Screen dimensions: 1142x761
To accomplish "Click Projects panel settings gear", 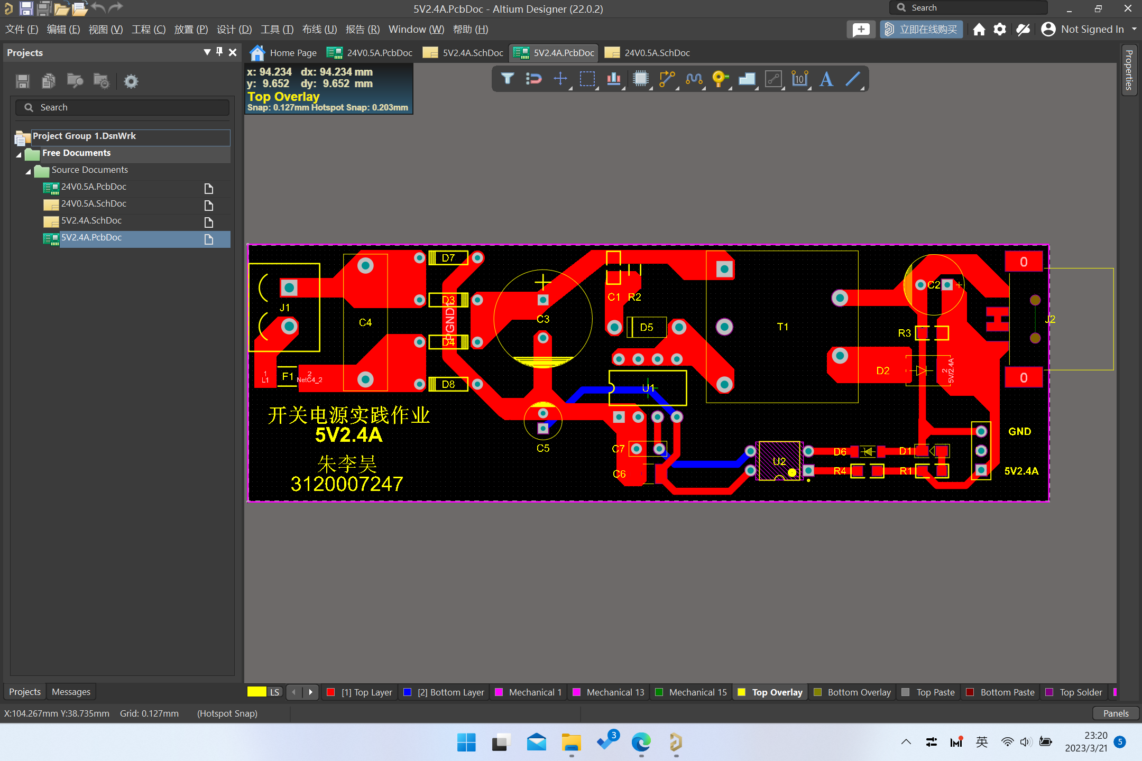I will [131, 81].
